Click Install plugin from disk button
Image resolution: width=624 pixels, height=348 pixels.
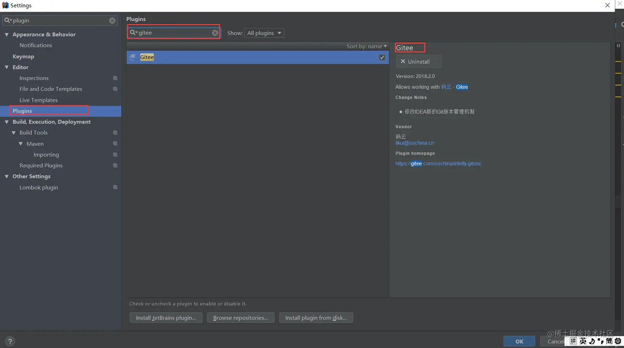[316, 318]
